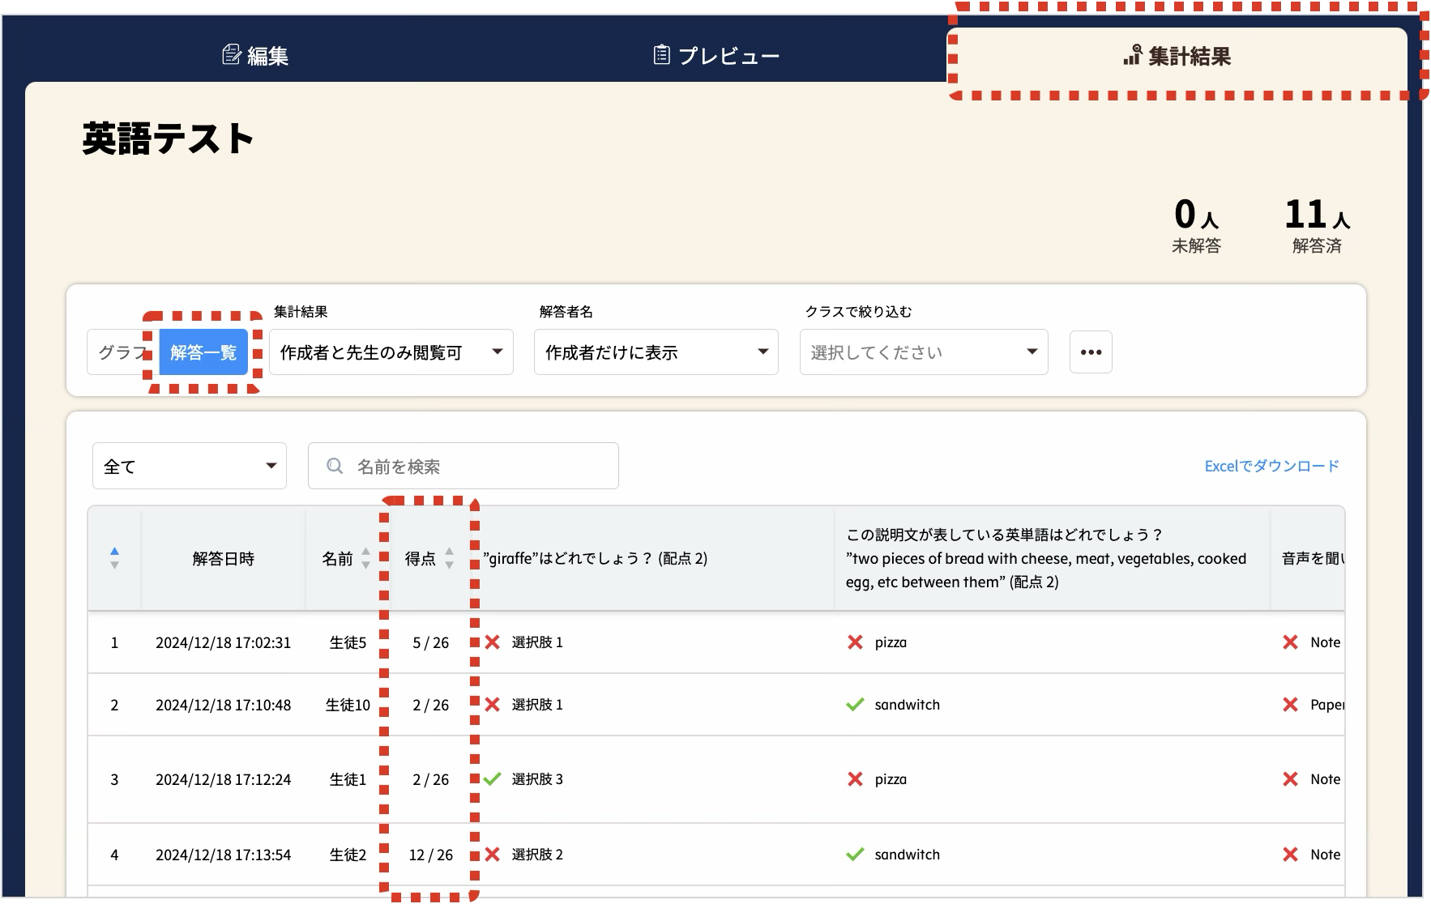1431x904 pixels.
Task: Sort by the 得点 column arrows
Action: pos(449,558)
